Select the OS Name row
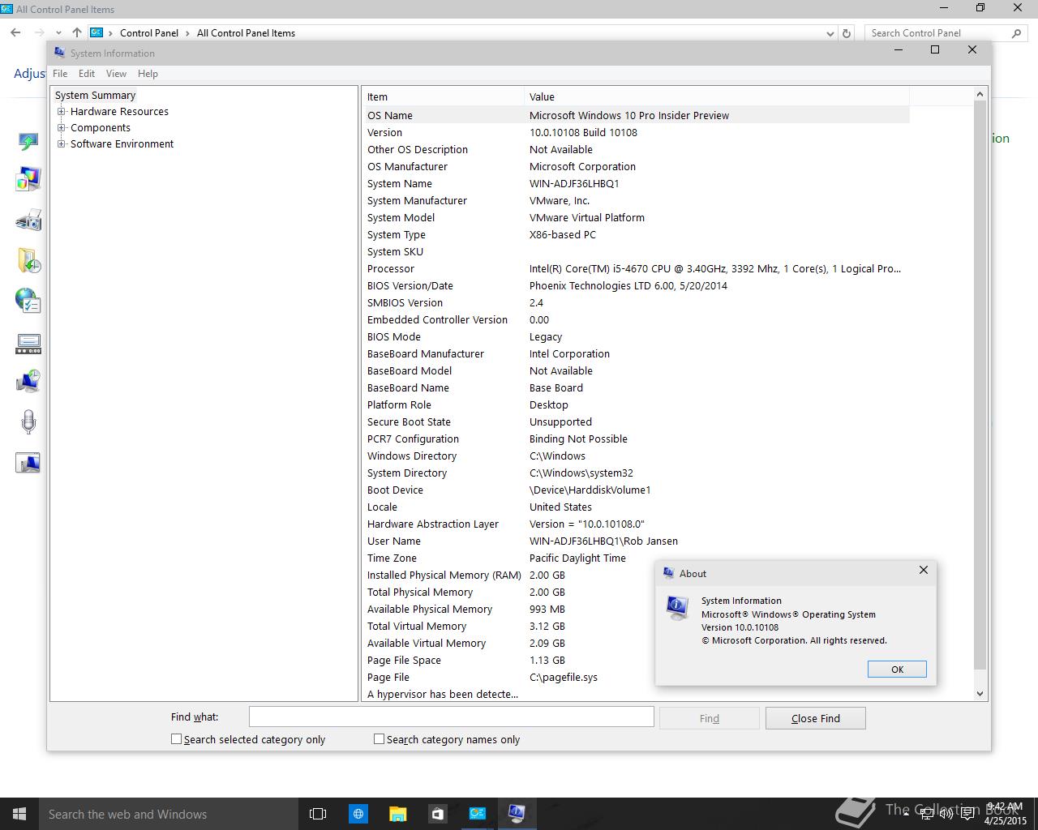Screen dimensions: 1038x830 pyautogui.click(x=636, y=115)
